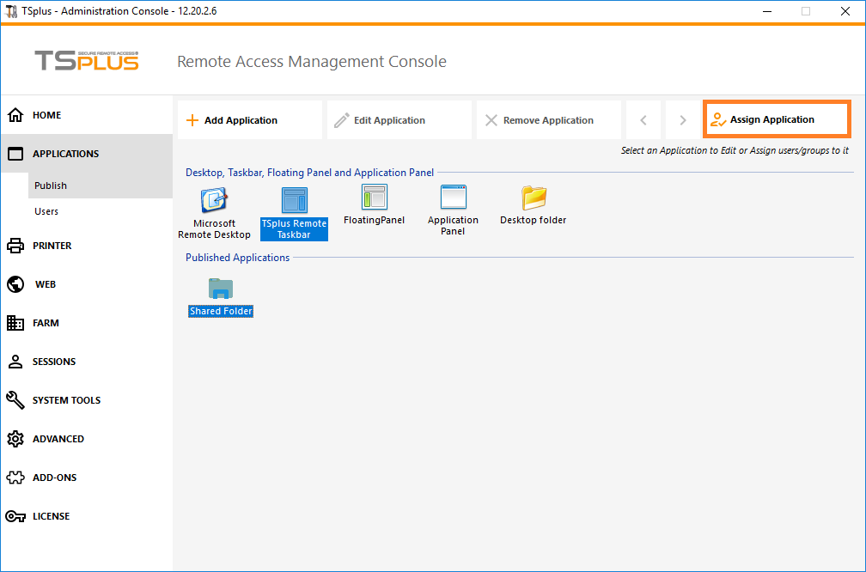The height and width of the screenshot is (572, 866).
Task: Click the FloatingPanel application icon
Action: pos(374,198)
